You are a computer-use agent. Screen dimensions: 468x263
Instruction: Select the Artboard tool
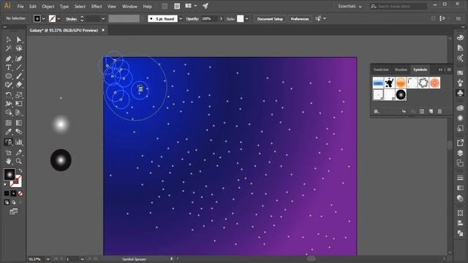pos(8,153)
